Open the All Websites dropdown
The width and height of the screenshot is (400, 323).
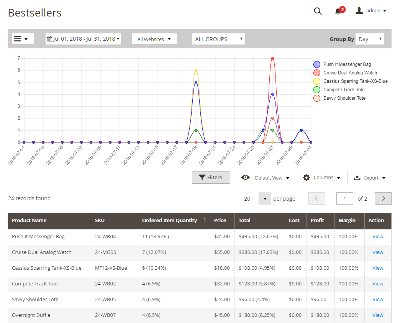(154, 39)
